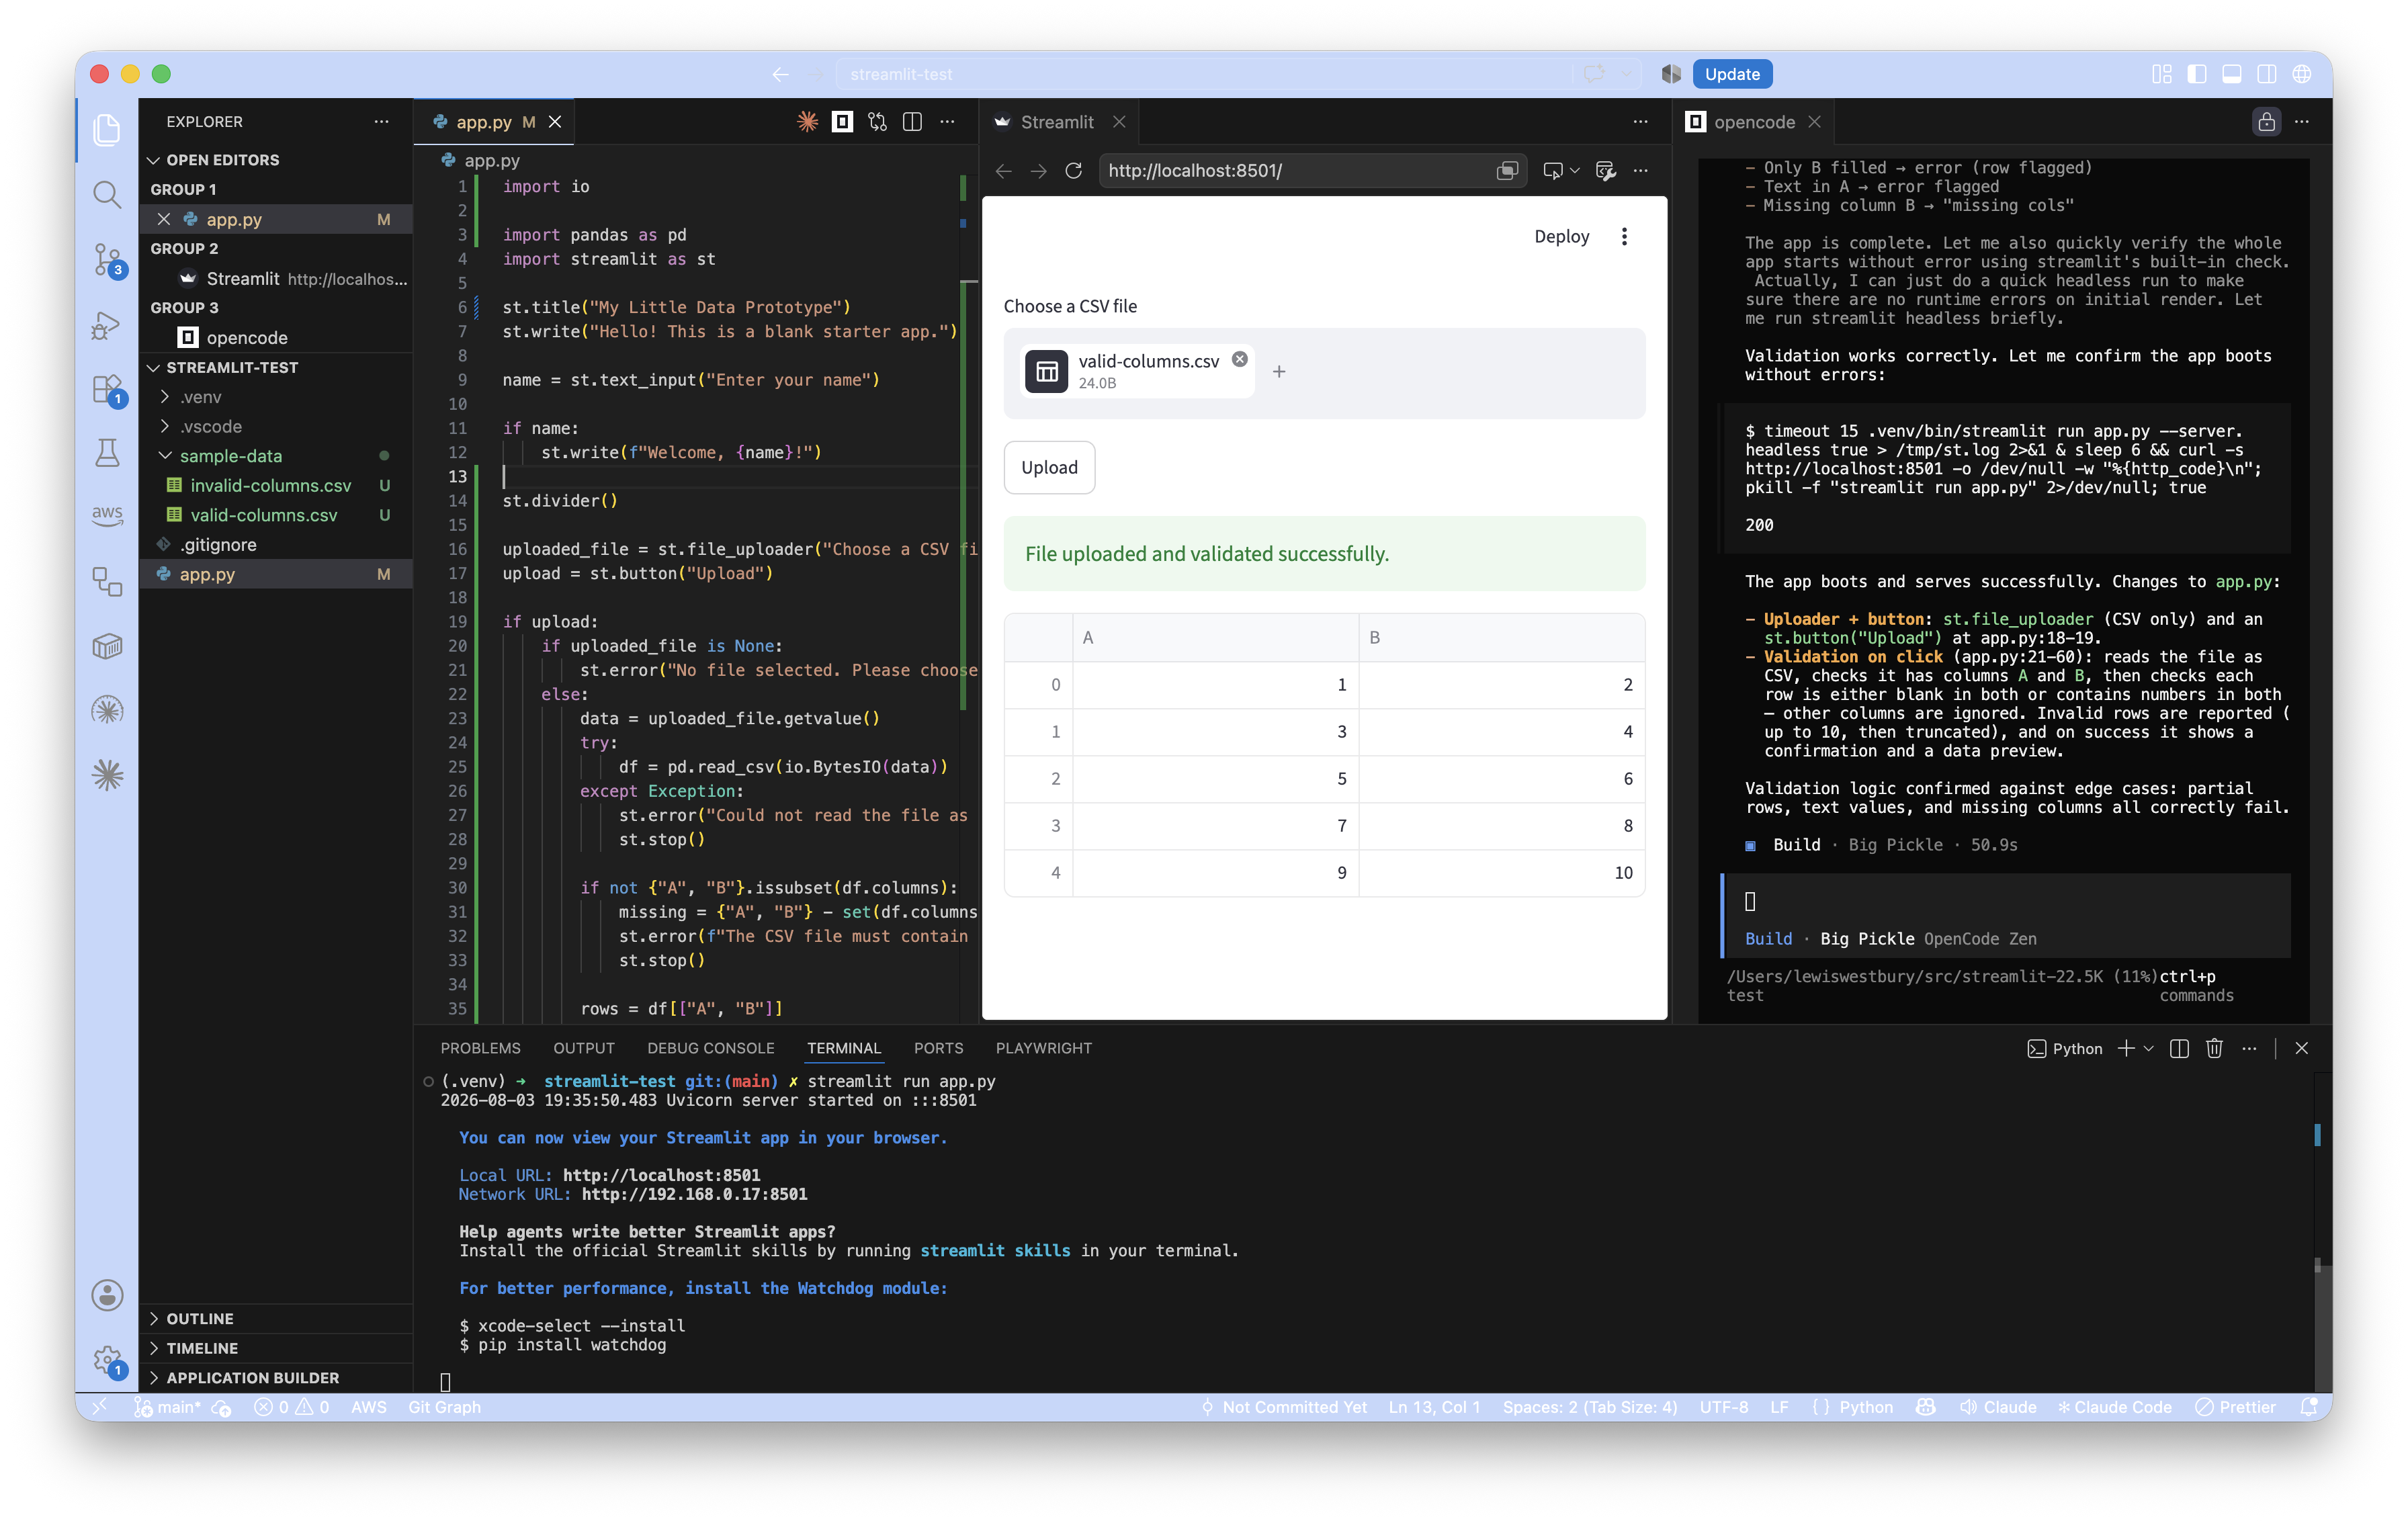Toggle the opencode editor group lock
This screenshot has height=1521, width=2408.
pyautogui.click(x=2266, y=122)
